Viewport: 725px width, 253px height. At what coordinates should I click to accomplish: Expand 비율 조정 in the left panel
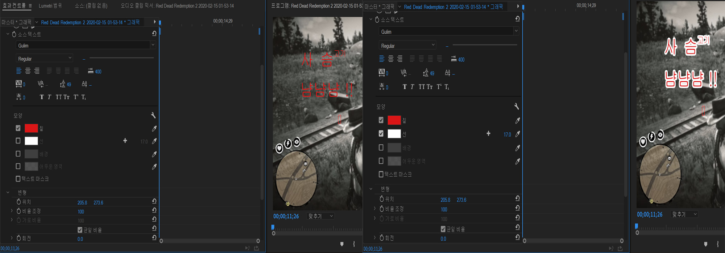12,211
